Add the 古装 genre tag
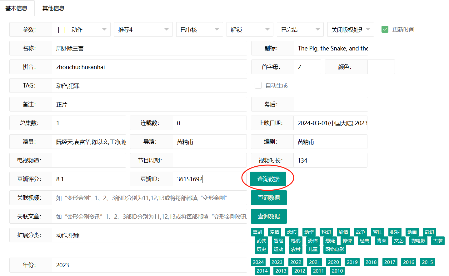Screen dimensions: 449x276 click(x=438, y=241)
